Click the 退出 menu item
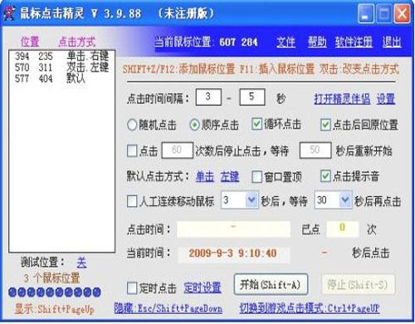Viewport: 415px width, 324px height. (x=392, y=42)
